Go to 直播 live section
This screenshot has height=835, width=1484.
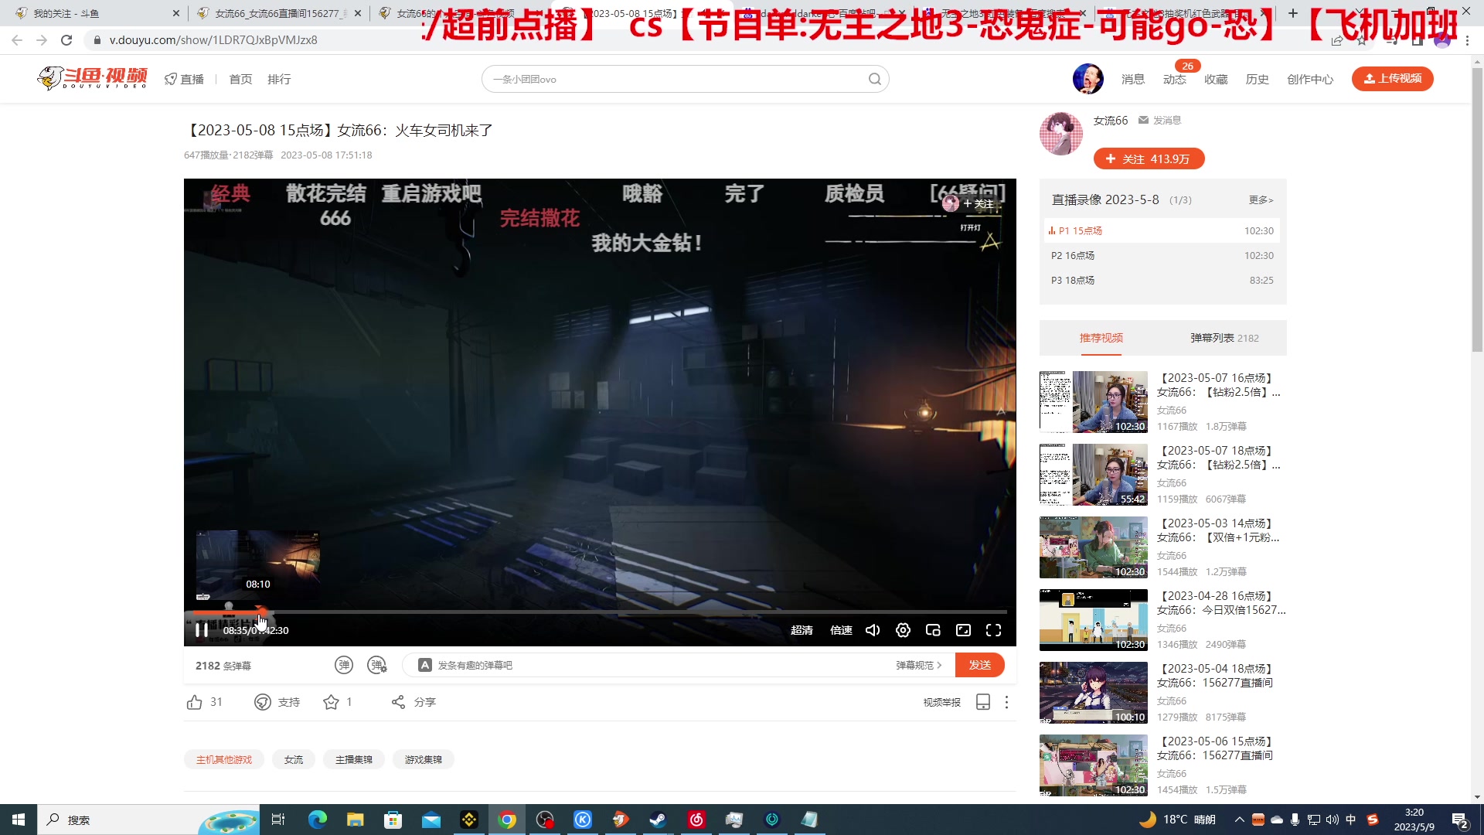[x=184, y=79]
